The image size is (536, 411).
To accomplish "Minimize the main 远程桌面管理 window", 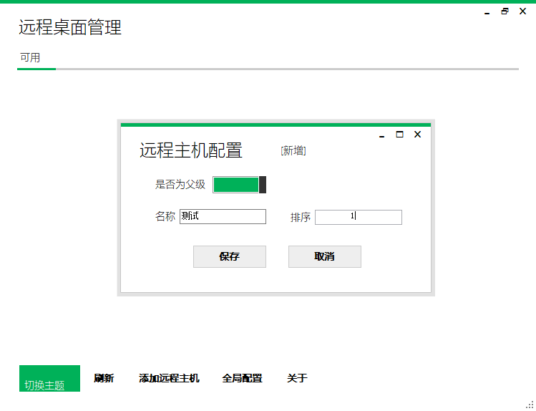I will 487,13.
